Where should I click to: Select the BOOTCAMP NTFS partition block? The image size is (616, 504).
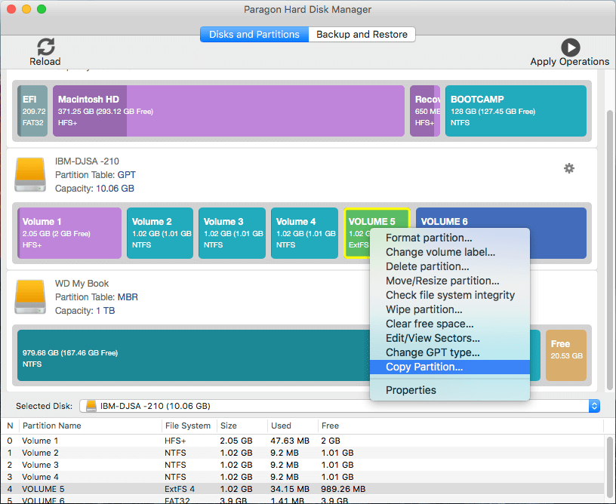(516, 110)
